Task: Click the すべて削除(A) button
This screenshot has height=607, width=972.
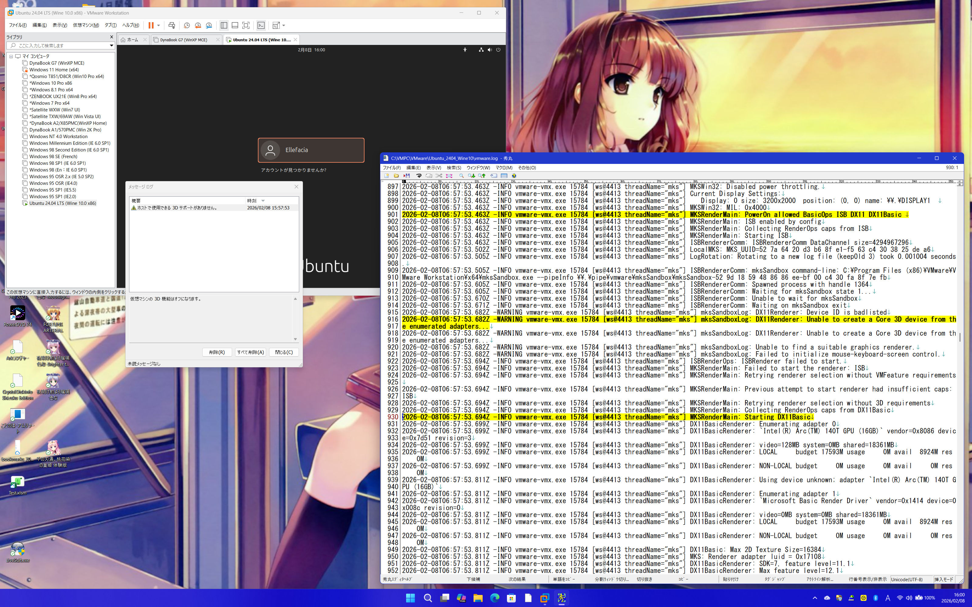Action: [x=250, y=352]
